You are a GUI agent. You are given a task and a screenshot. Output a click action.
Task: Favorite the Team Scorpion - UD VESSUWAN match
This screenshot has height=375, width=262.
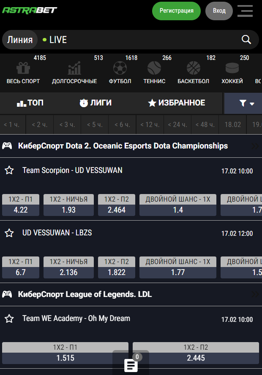point(9,170)
